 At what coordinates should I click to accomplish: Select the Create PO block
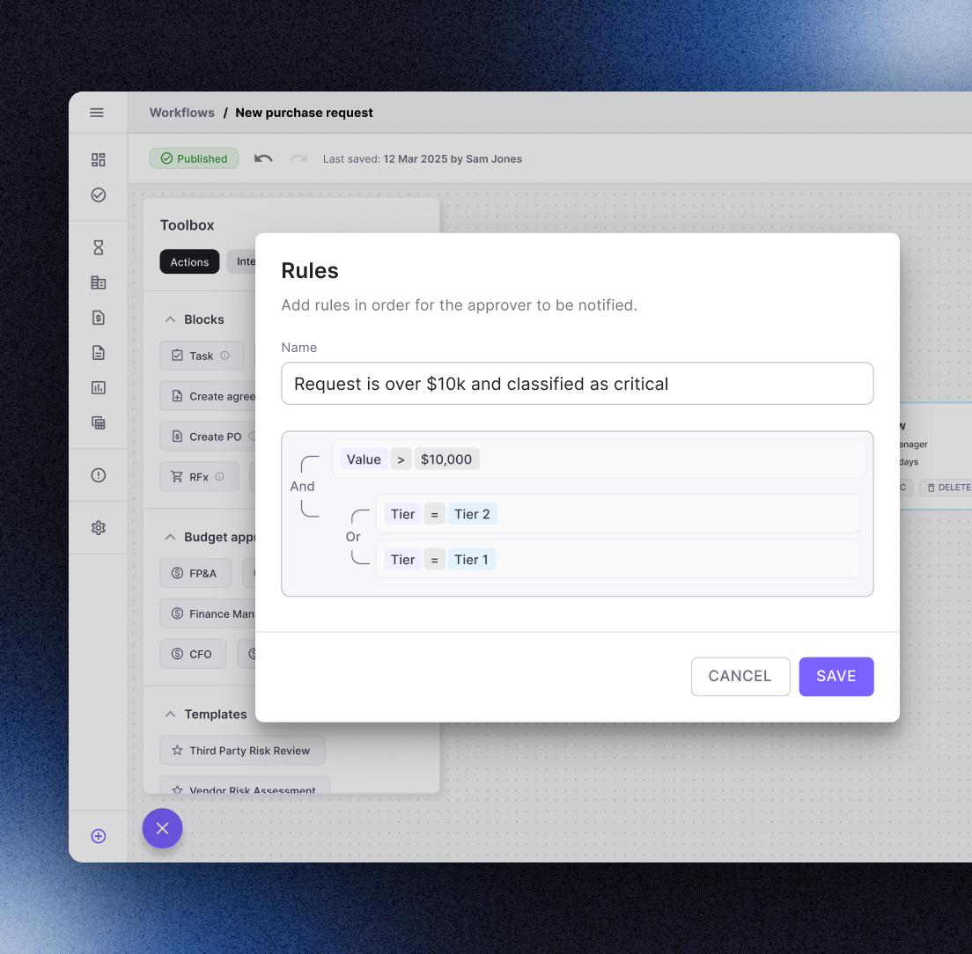208,437
